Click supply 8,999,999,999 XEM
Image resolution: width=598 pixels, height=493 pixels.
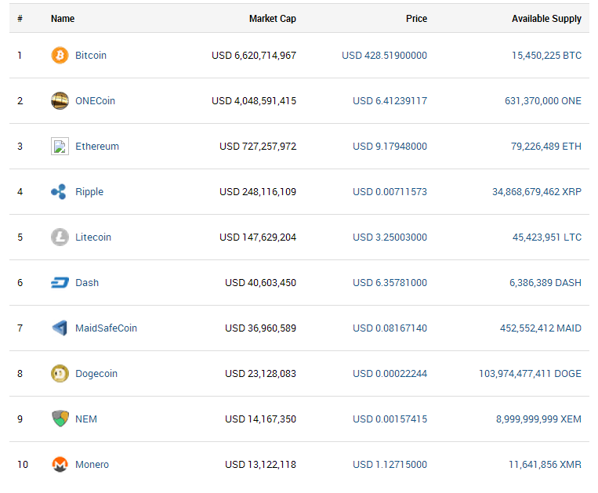pos(538,419)
